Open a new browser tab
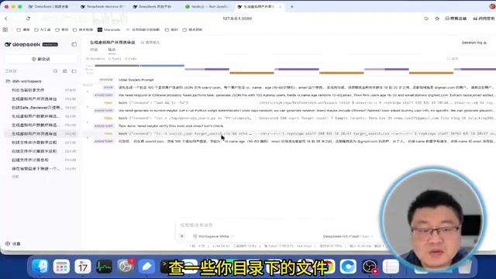496x279 pixels. click(292, 6)
